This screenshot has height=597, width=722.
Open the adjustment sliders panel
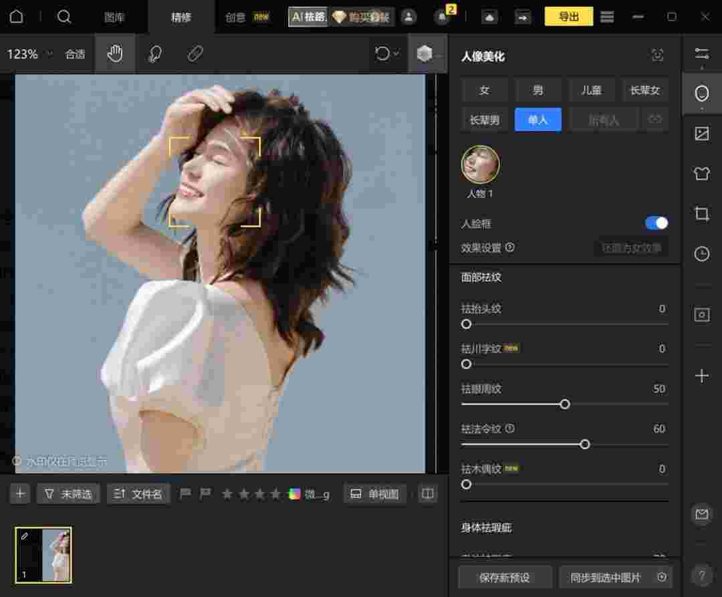click(701, 55)
